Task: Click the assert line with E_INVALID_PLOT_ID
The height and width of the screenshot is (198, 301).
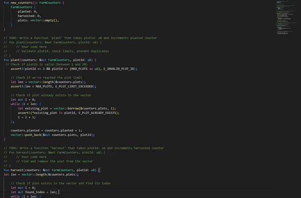Action: (x=74, y=69)
